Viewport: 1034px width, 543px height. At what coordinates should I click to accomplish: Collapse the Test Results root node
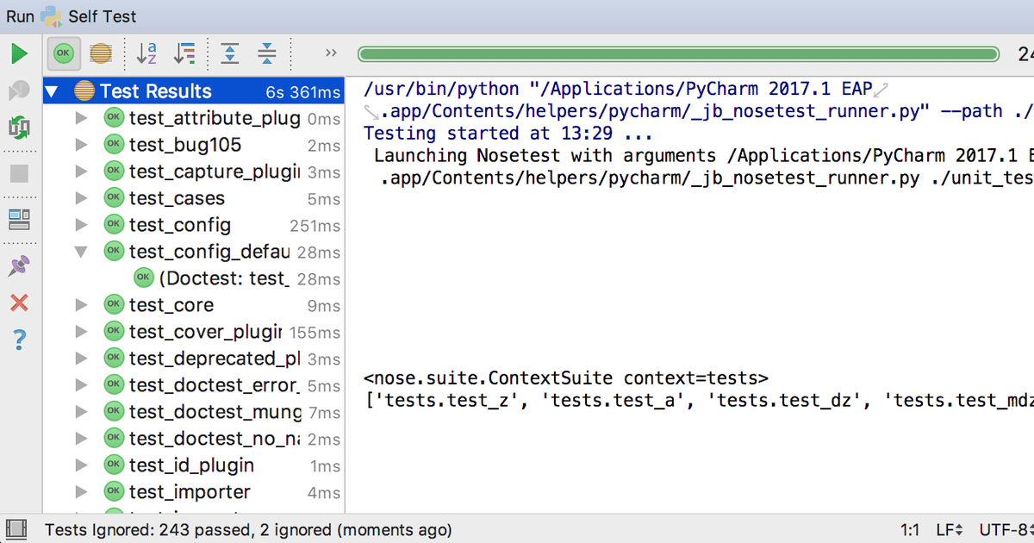pos(53,91)
